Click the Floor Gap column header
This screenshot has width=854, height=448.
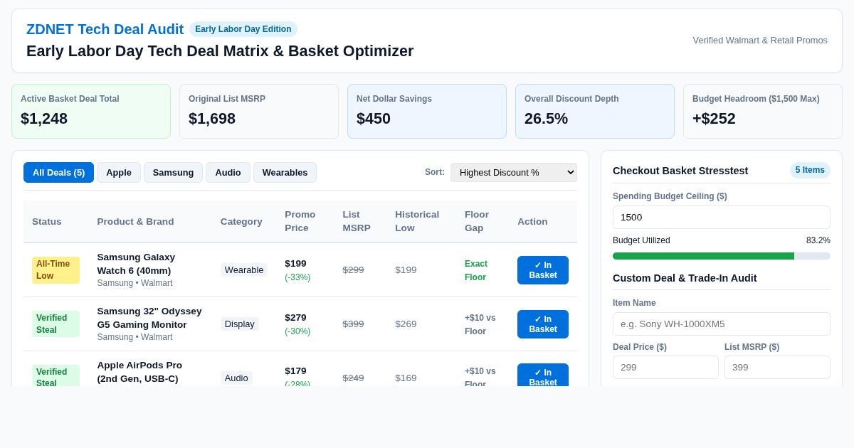(477, 221)
